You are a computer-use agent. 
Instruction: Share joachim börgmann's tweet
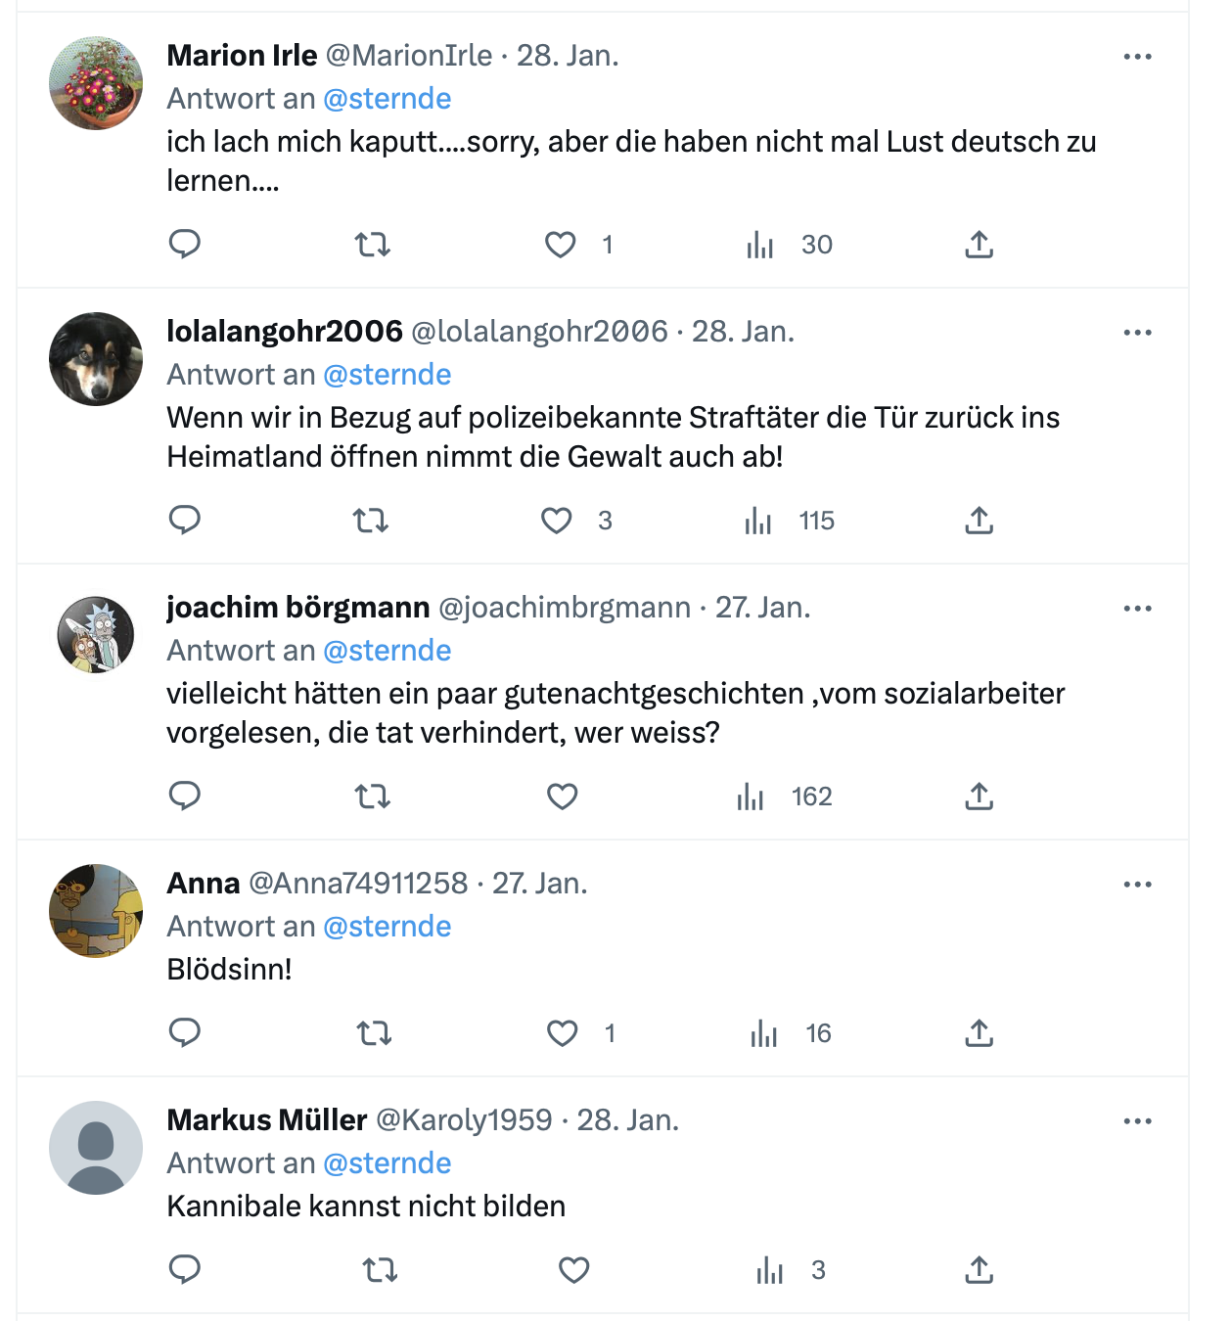pyautogui.click(x=979, y=796)
